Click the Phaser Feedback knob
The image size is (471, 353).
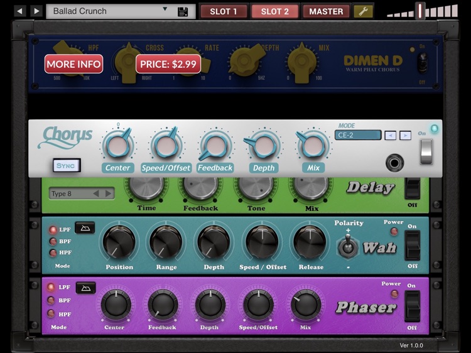(x=163, y=305)
